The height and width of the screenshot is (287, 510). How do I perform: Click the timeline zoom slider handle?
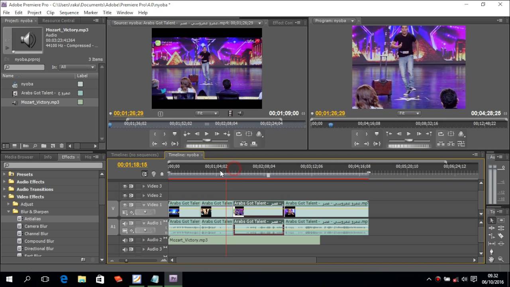click(126, 261)
